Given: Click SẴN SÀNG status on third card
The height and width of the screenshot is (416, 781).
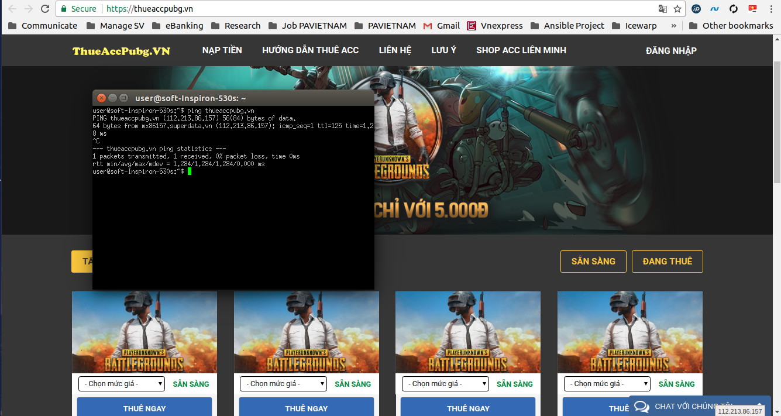Looking at the screenshot, I should click(515, 384).
